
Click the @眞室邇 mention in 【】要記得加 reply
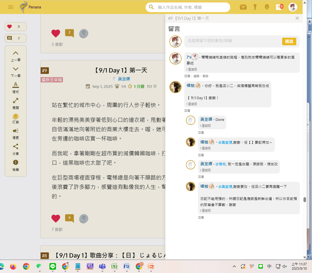(225, 143)
